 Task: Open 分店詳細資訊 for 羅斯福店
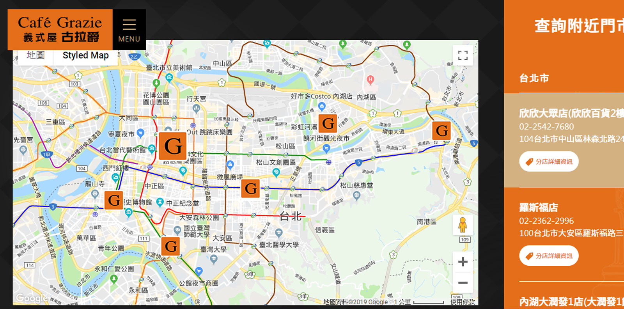click(x=549, y=256)
